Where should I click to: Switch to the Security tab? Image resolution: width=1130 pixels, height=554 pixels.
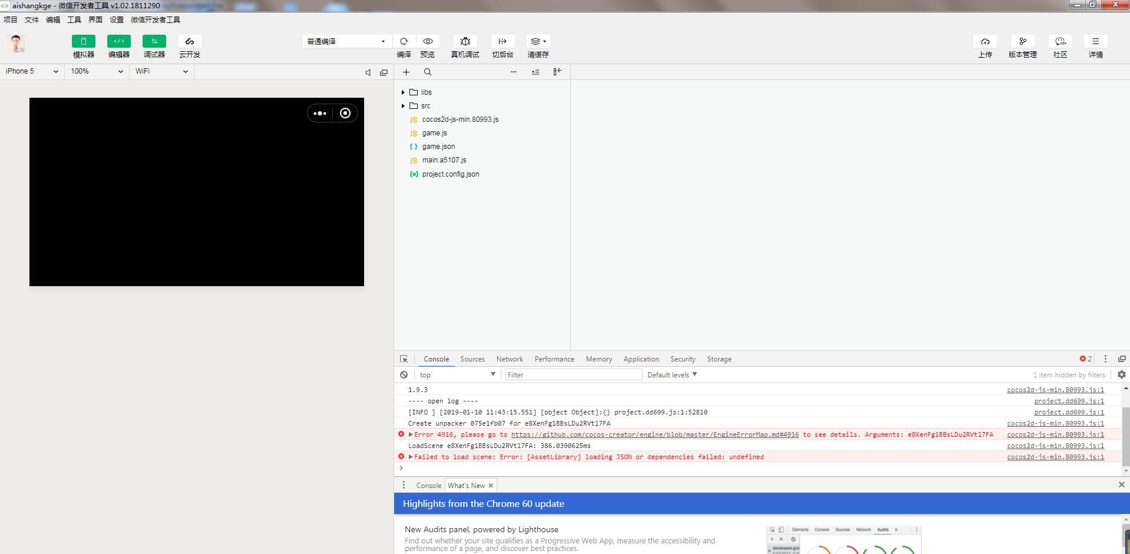[683, 359]
